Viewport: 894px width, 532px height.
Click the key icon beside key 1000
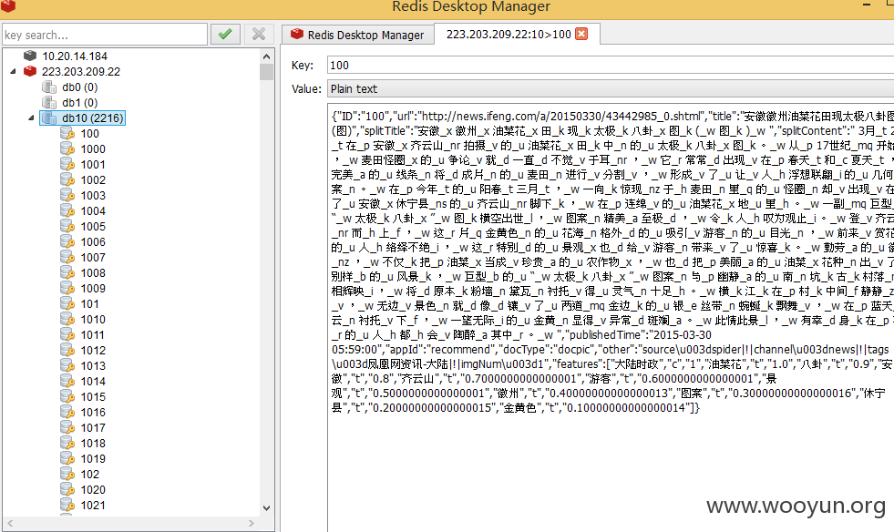click(67, 148)
